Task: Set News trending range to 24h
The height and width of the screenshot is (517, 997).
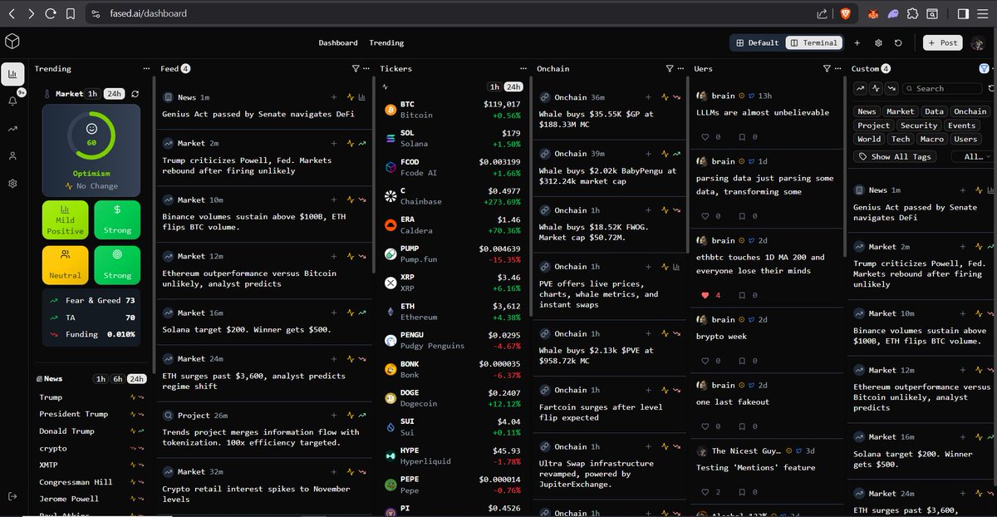Action: tap(136, 378)
